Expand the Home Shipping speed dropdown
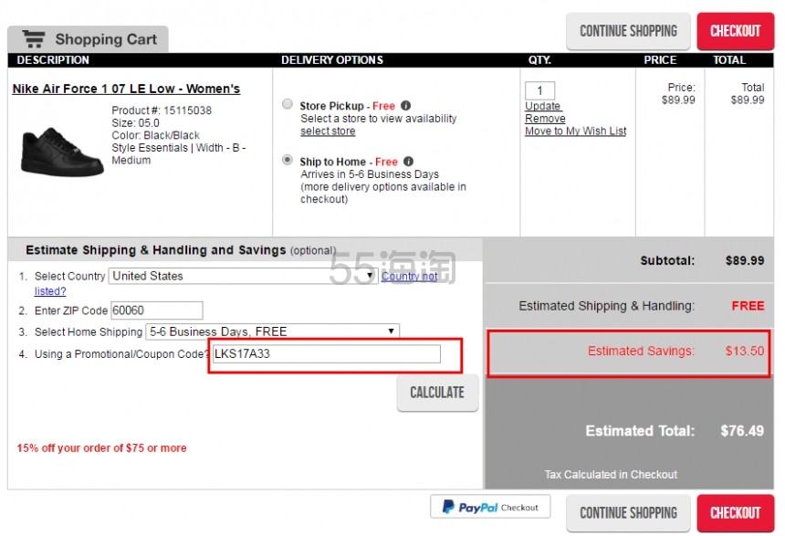This screenshot has width=785, height=536. pyautogui.click(x=272, y=331)
